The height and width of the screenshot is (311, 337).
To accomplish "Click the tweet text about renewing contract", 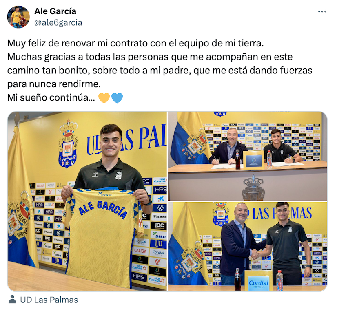I will tap(135, 43).
